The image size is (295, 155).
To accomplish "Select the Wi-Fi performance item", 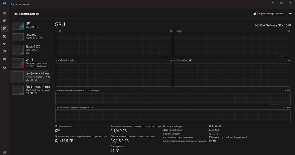I will [30, 63].
